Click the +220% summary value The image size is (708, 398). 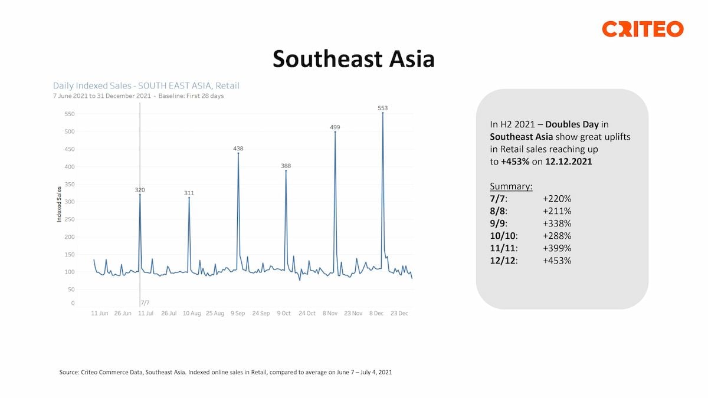(557, 199)
